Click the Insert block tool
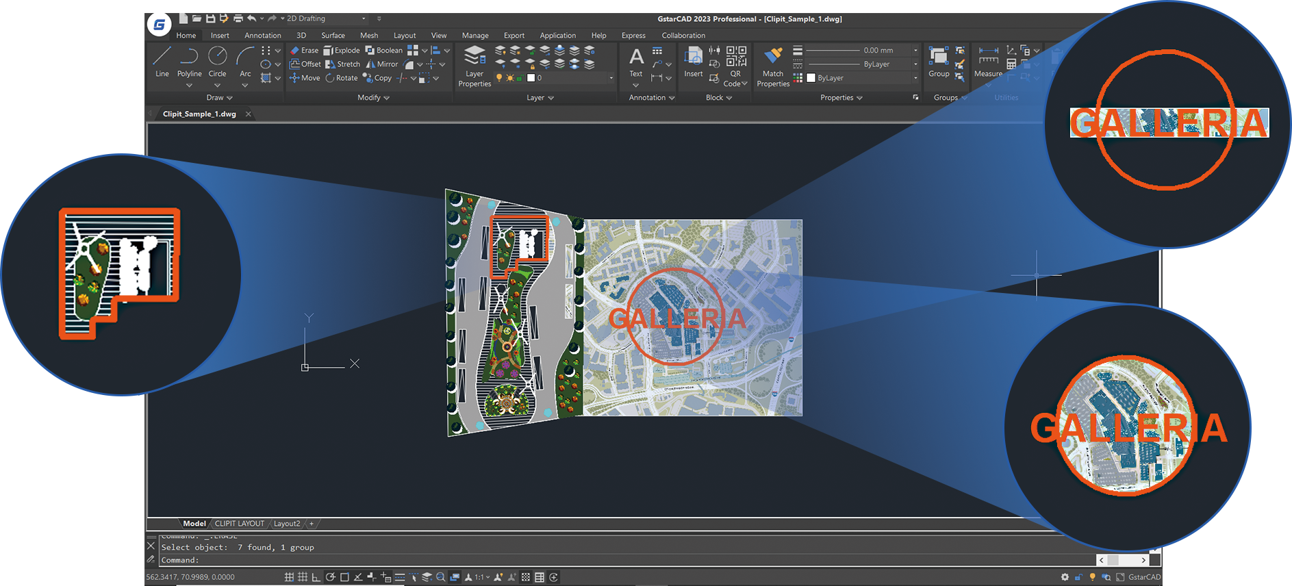Screen dimensions: 1292x586 pos(693,62)
